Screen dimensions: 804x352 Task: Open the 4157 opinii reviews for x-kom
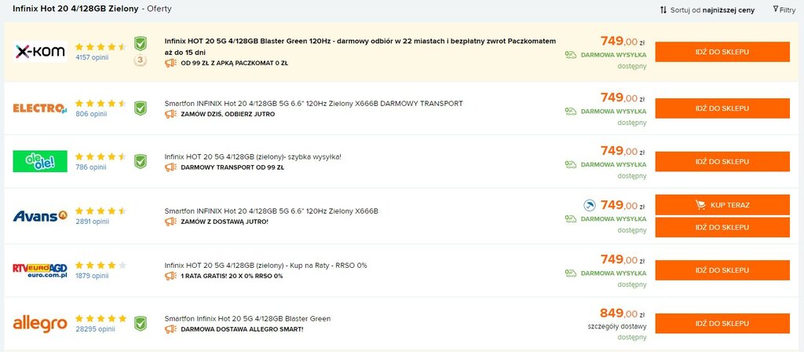coord(92,57)
